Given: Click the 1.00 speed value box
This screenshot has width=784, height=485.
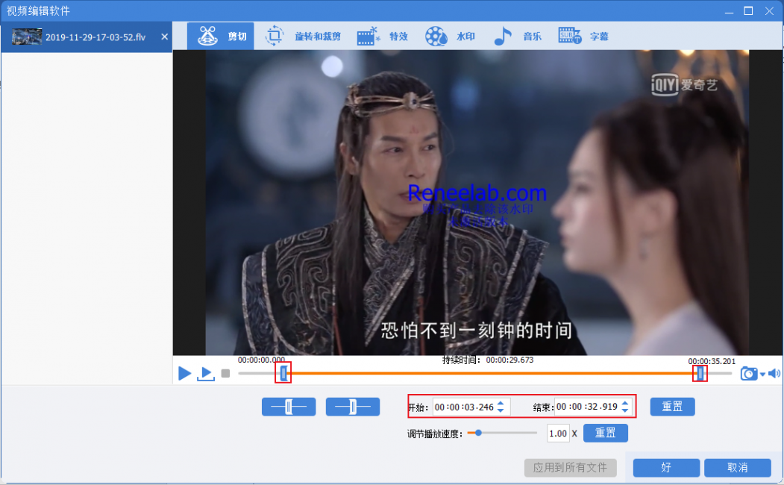Looking at the screenshot, I should pyautogui.click(x=558, y=434).
